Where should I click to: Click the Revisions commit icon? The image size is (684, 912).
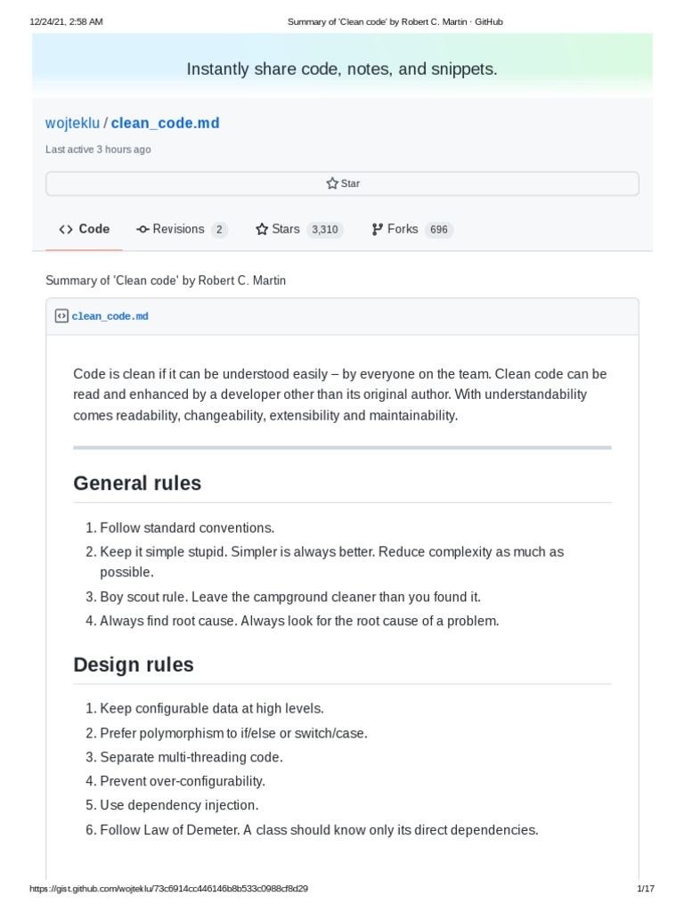point(143,230)
